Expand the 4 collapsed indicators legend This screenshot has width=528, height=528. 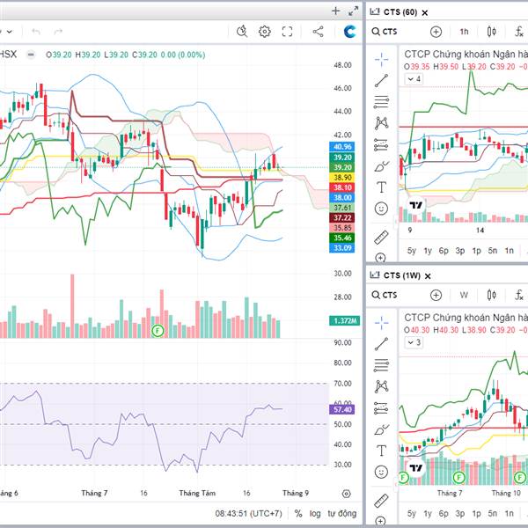(414, 79)
